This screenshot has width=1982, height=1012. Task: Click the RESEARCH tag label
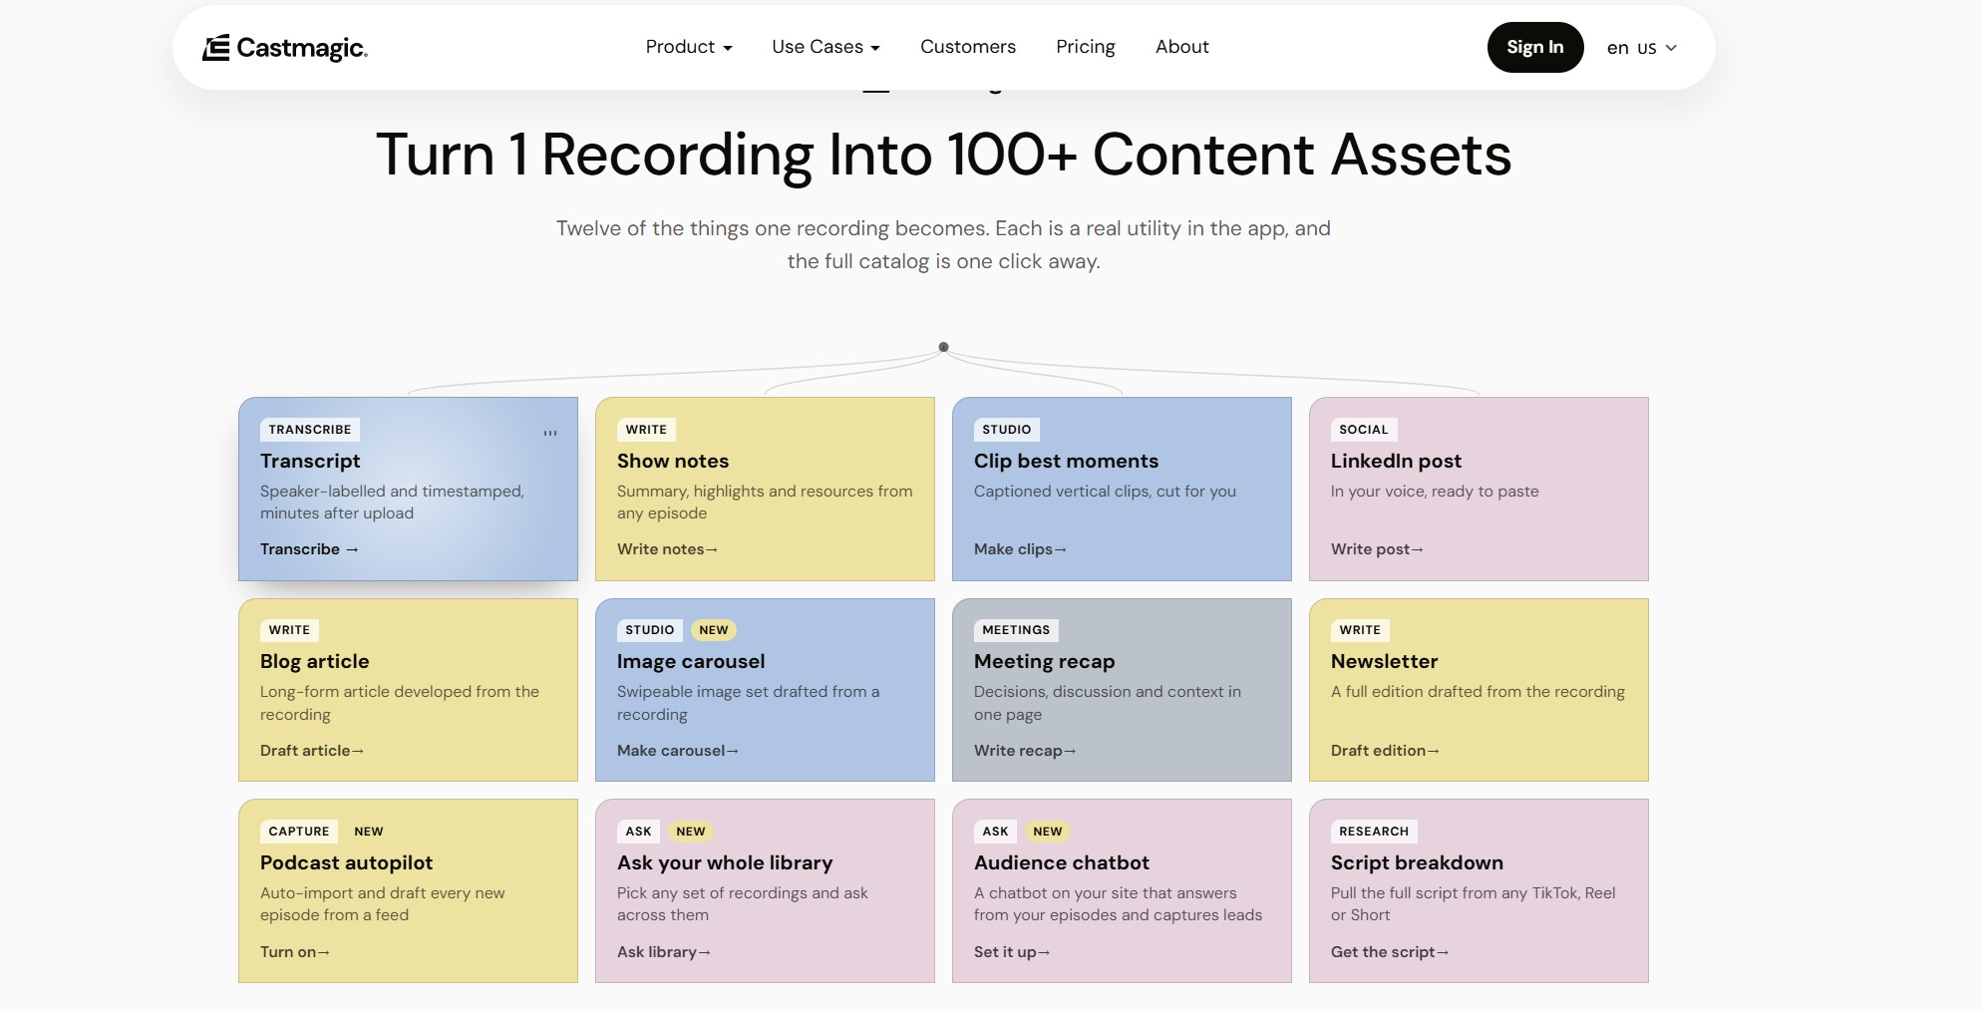[x=1374, y=832]
